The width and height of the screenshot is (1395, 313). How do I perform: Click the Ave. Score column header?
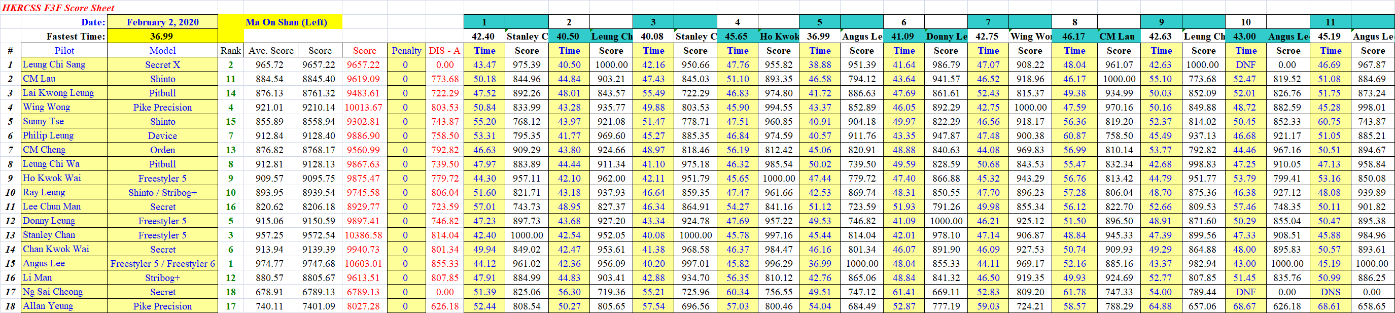tap(271, 50)
